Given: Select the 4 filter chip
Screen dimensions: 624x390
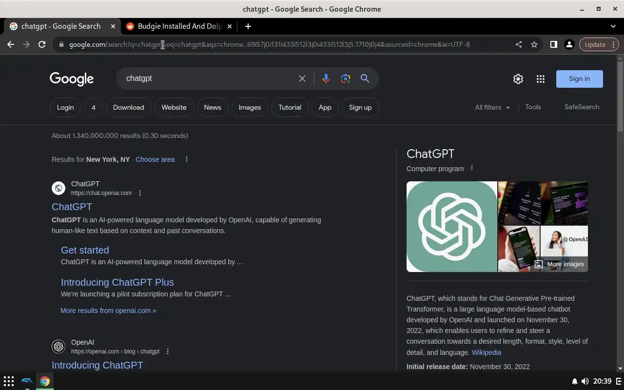Looking at the screenshot, I should tap(93, 107).
